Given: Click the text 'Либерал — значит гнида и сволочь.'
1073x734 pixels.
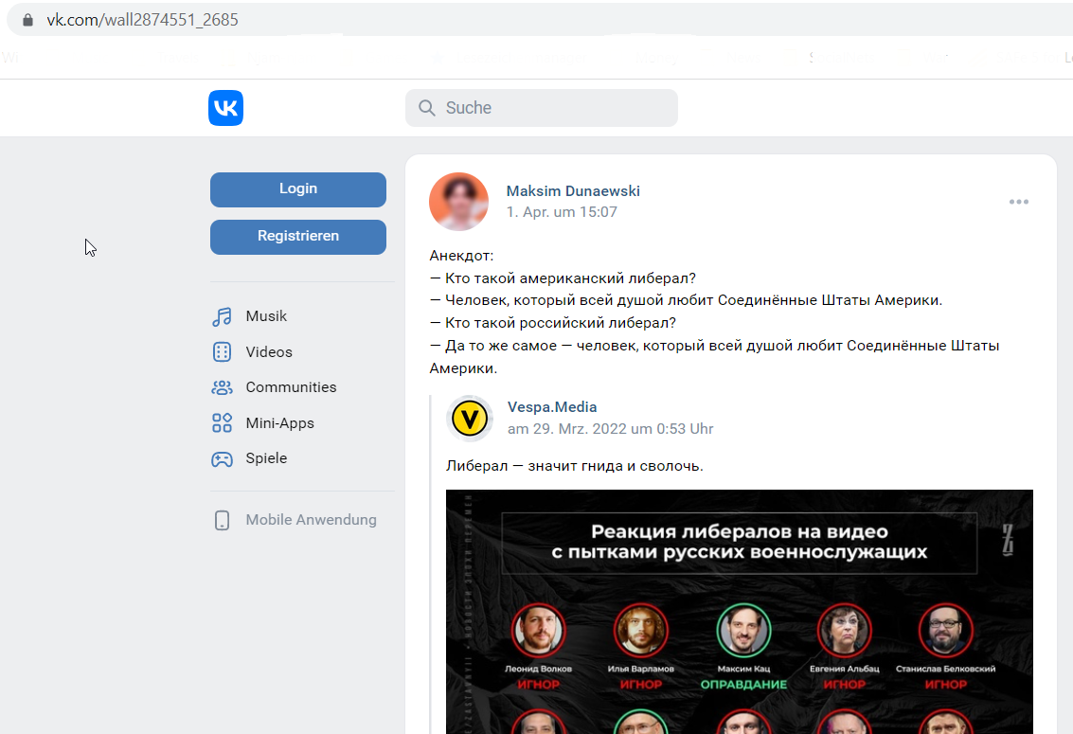Looking at the screenshot, I should point(574,466).
